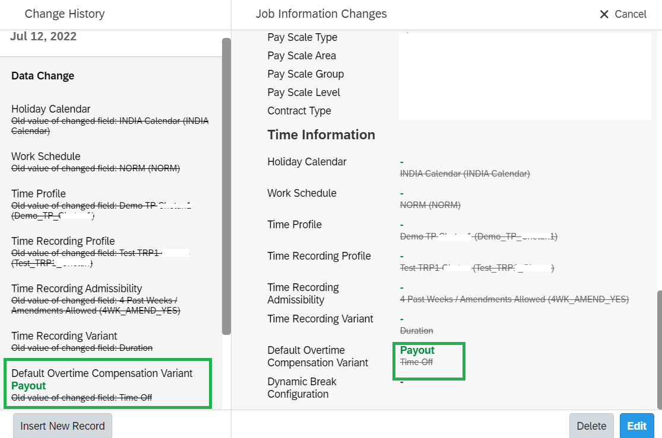Click the Edit button

click(636, 426)
